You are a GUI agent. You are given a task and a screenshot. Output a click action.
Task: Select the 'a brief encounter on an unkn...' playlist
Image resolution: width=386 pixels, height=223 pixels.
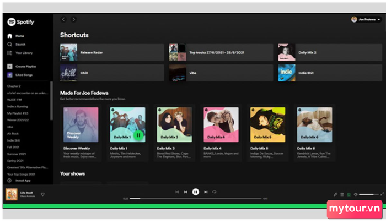click(28, 93)
